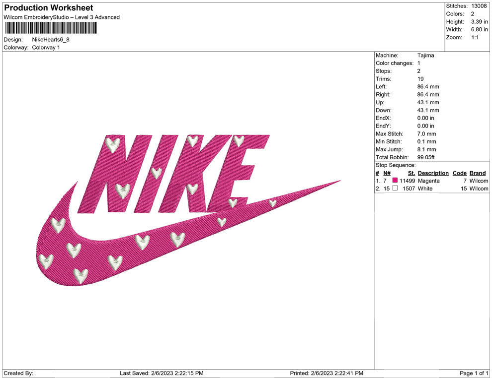This screenshot has height=378, width=492.
Task: Click 'Printed: 2/6/2023 2:22:41 PM' footer
Action: point(327,374)
